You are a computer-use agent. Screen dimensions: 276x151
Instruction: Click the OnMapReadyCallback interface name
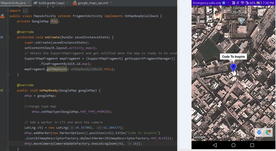coord(142,16)
